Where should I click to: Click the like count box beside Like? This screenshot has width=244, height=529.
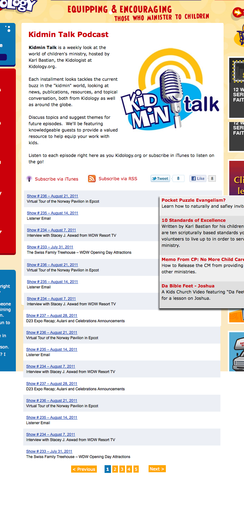[212, 178]
